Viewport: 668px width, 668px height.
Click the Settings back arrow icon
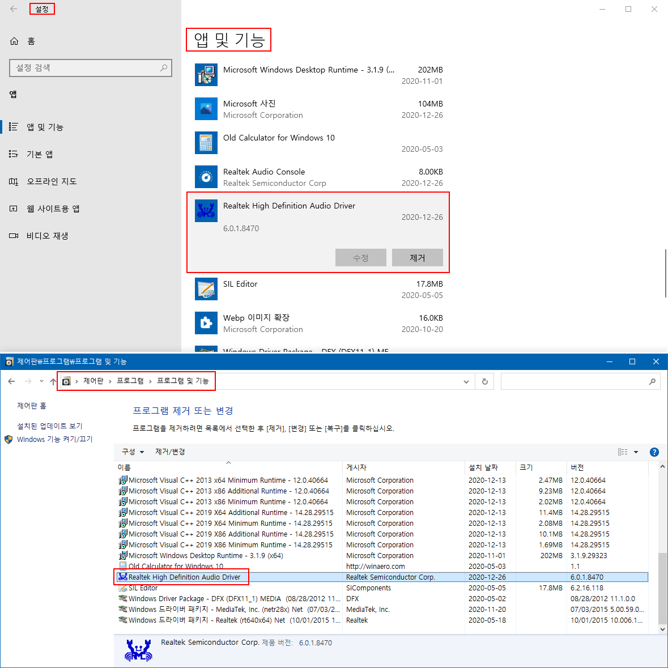point(14,9)
